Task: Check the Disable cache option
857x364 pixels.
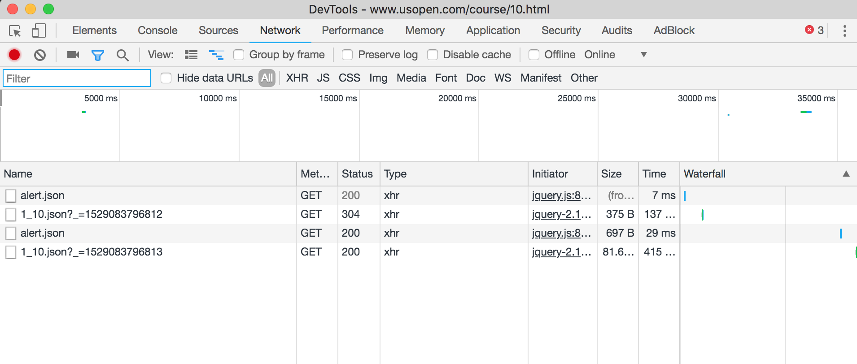Action: click(433, 55)
